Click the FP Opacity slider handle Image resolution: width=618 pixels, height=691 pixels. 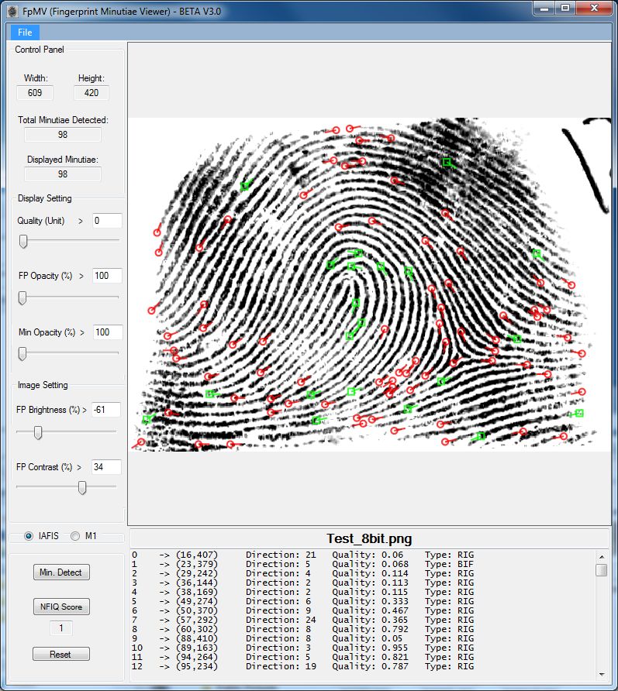[22, 297]
